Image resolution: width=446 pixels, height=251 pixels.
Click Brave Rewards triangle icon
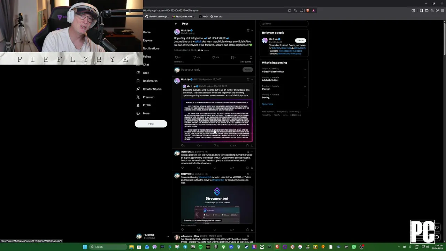pyautogui.click(x=313, y=10)
